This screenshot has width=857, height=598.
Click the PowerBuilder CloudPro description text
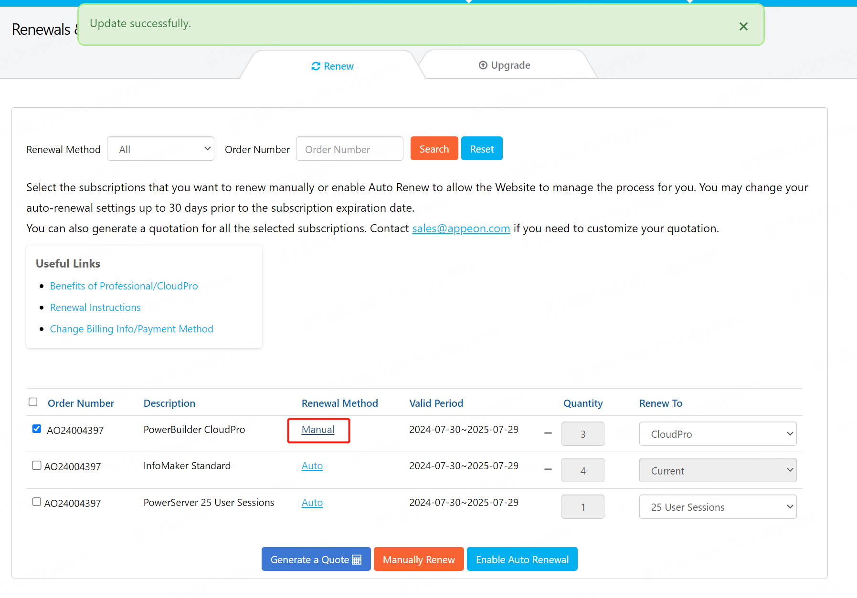194,429
